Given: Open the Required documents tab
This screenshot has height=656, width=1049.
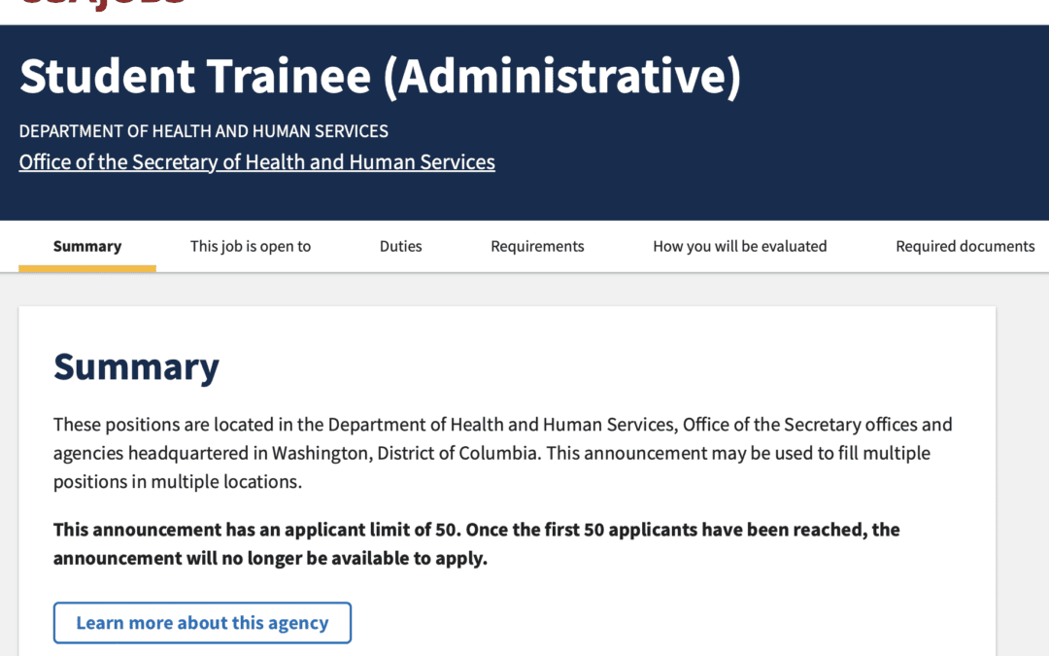Looking at the screenshot, I should click(x=964, y=246).
